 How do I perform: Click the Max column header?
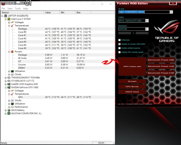click(83, 12)
